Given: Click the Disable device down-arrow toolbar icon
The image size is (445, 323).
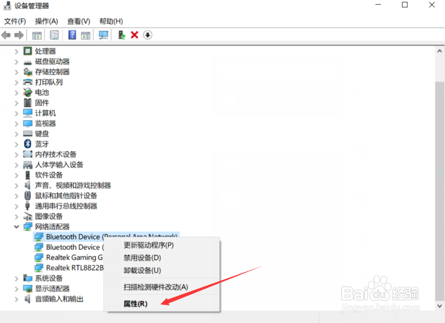Looking at the screenshot, I should [147, 35].
